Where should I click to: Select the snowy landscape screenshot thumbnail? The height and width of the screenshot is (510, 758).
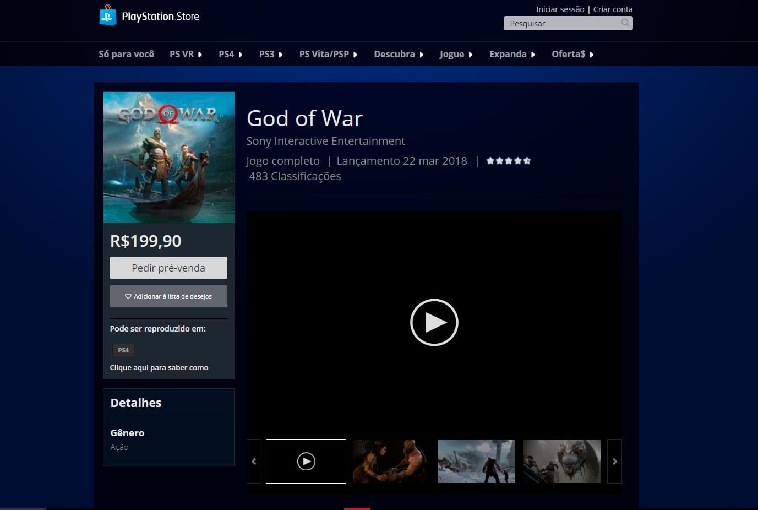[x=477, y=461]
